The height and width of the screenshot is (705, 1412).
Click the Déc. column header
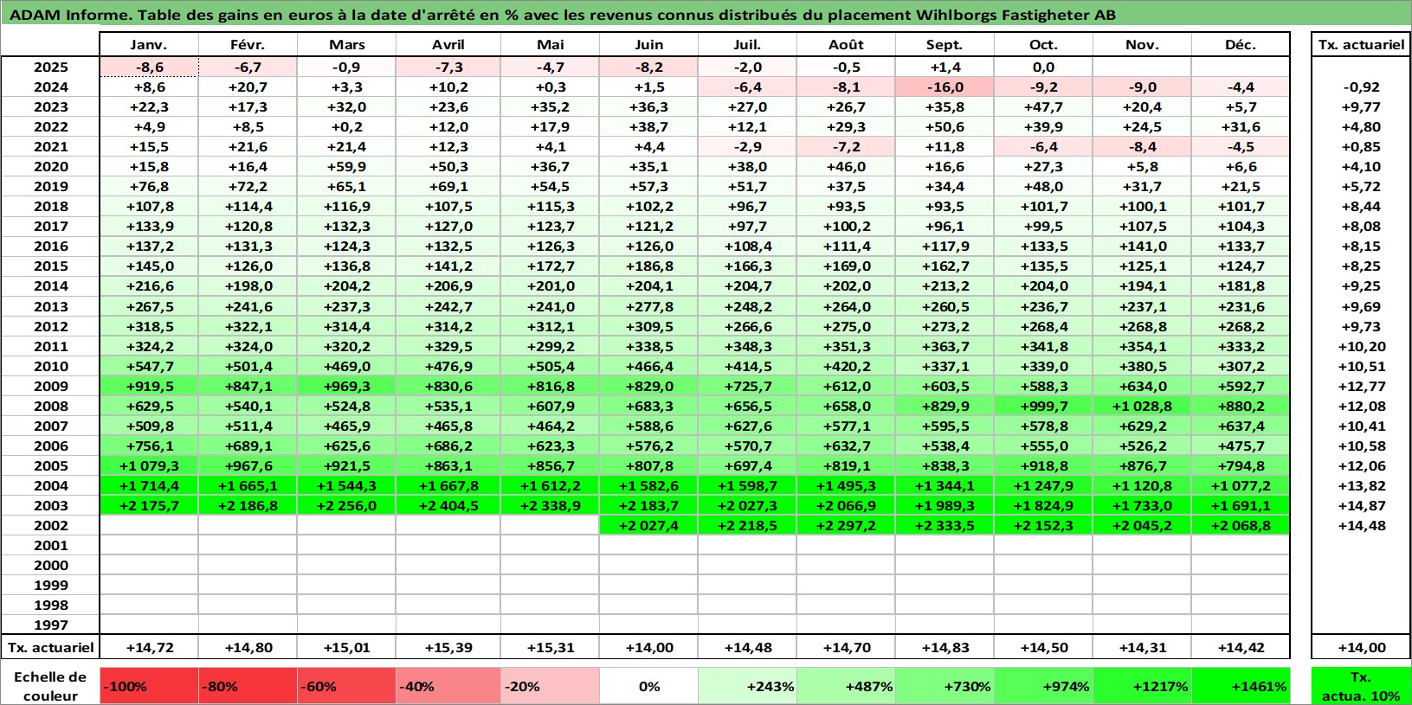click(1241, 45)
